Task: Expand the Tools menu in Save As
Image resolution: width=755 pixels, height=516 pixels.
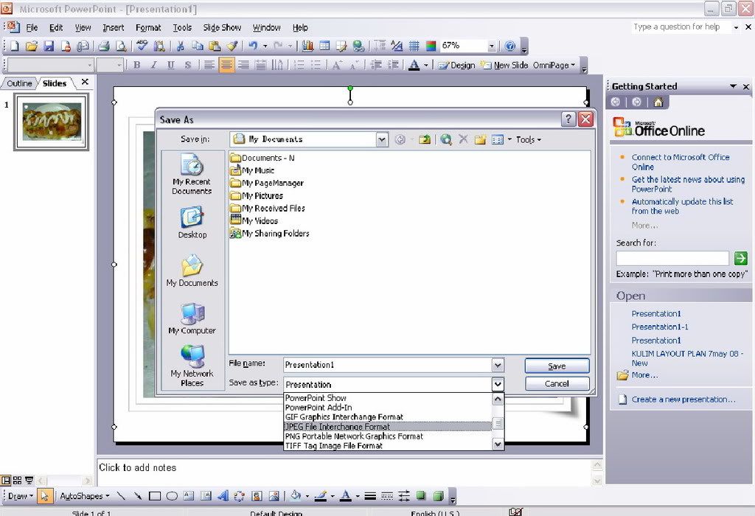Action: coord(528,139)
